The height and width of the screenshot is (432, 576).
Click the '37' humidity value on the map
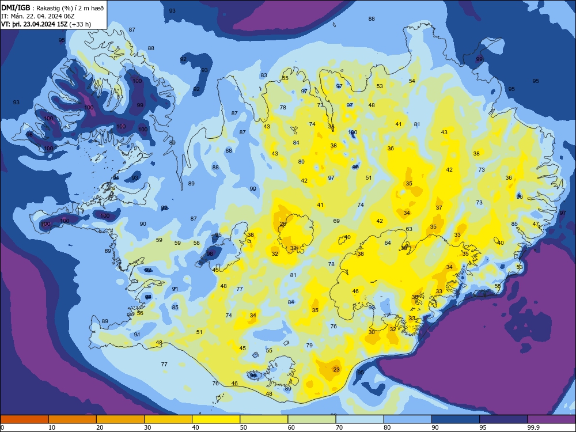coord(439,207)
